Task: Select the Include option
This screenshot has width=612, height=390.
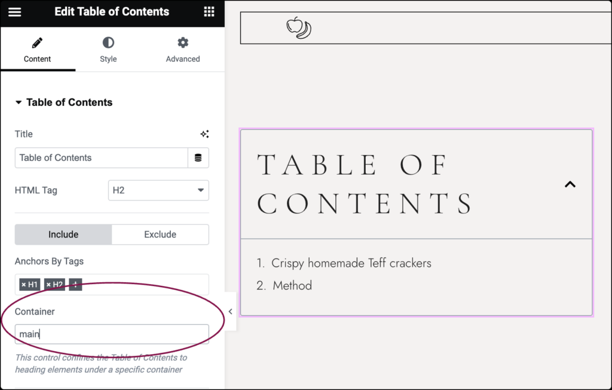Action: pyautogui.click(x=63, y=234)
